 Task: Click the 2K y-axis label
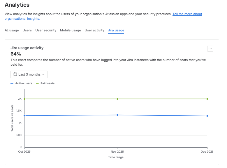click(x=20, y=99)
